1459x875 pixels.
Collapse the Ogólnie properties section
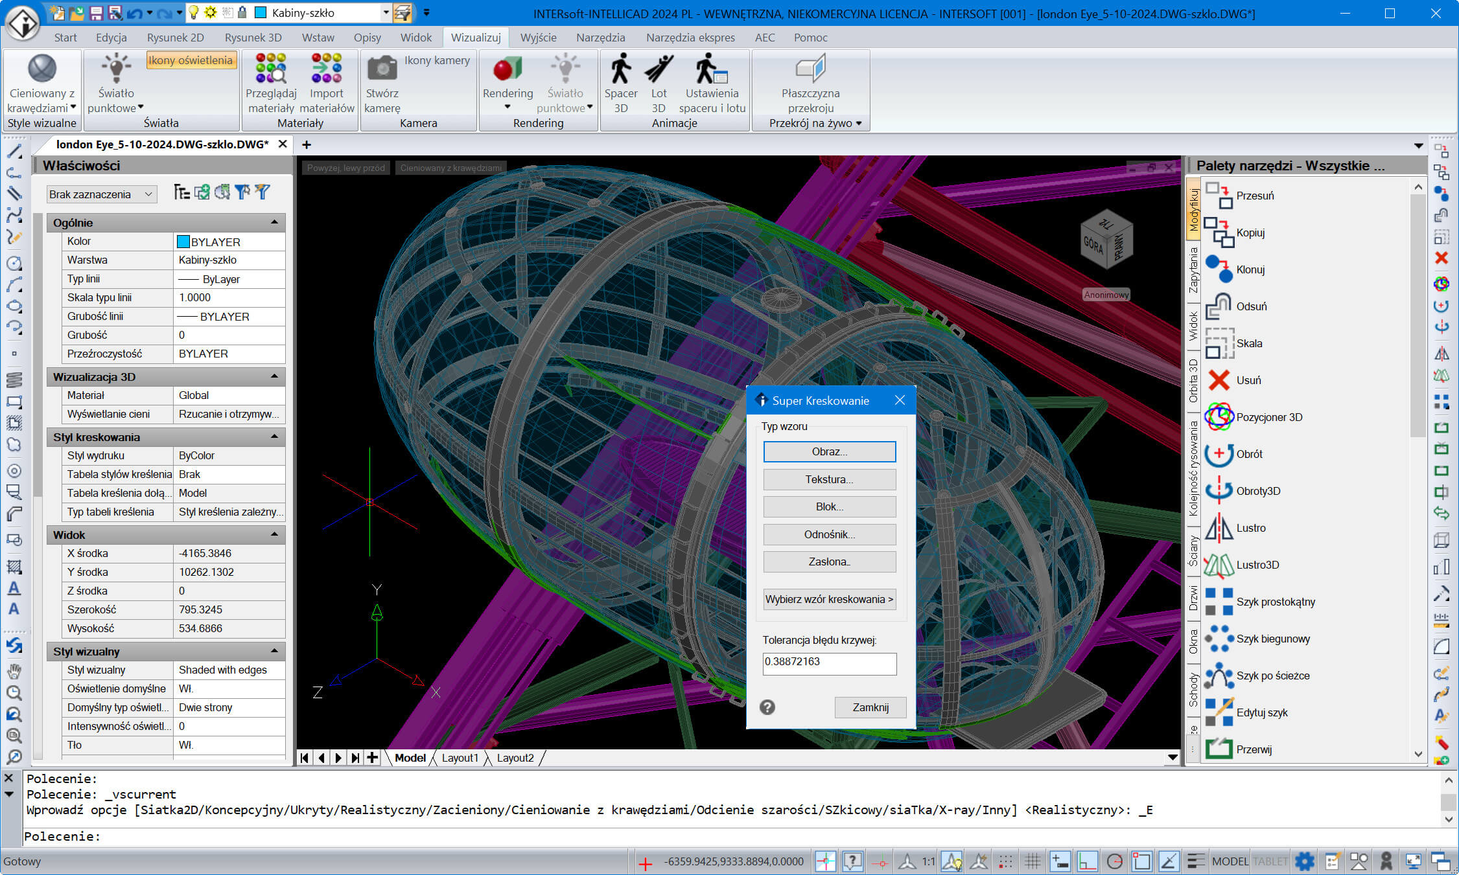click(274, 223)
